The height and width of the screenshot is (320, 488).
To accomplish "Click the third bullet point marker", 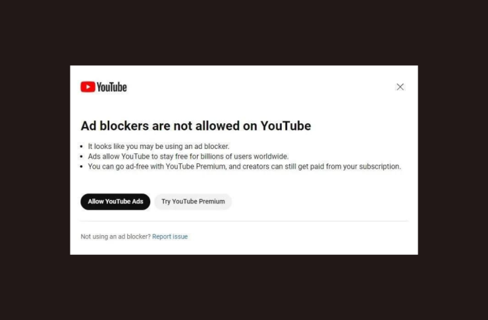I will pos(82,167).
